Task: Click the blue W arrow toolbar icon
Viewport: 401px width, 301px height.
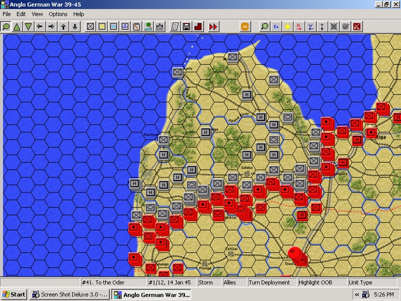Action: click(310, 26)
